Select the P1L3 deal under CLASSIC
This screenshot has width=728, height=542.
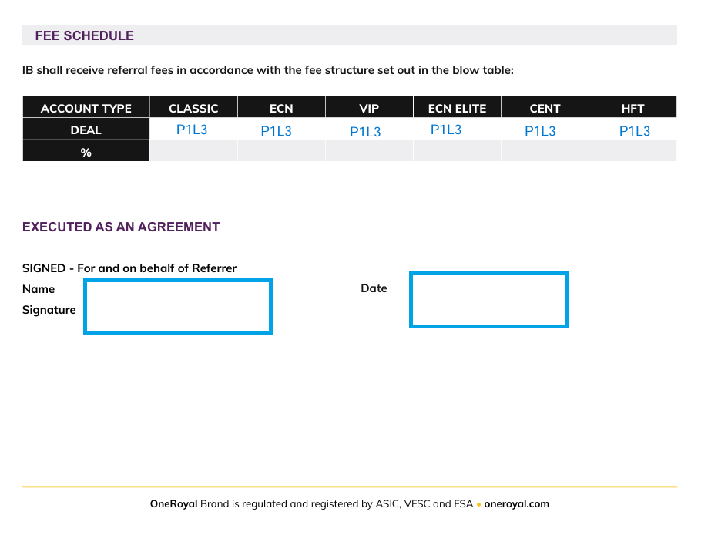(x=192, y=130)
